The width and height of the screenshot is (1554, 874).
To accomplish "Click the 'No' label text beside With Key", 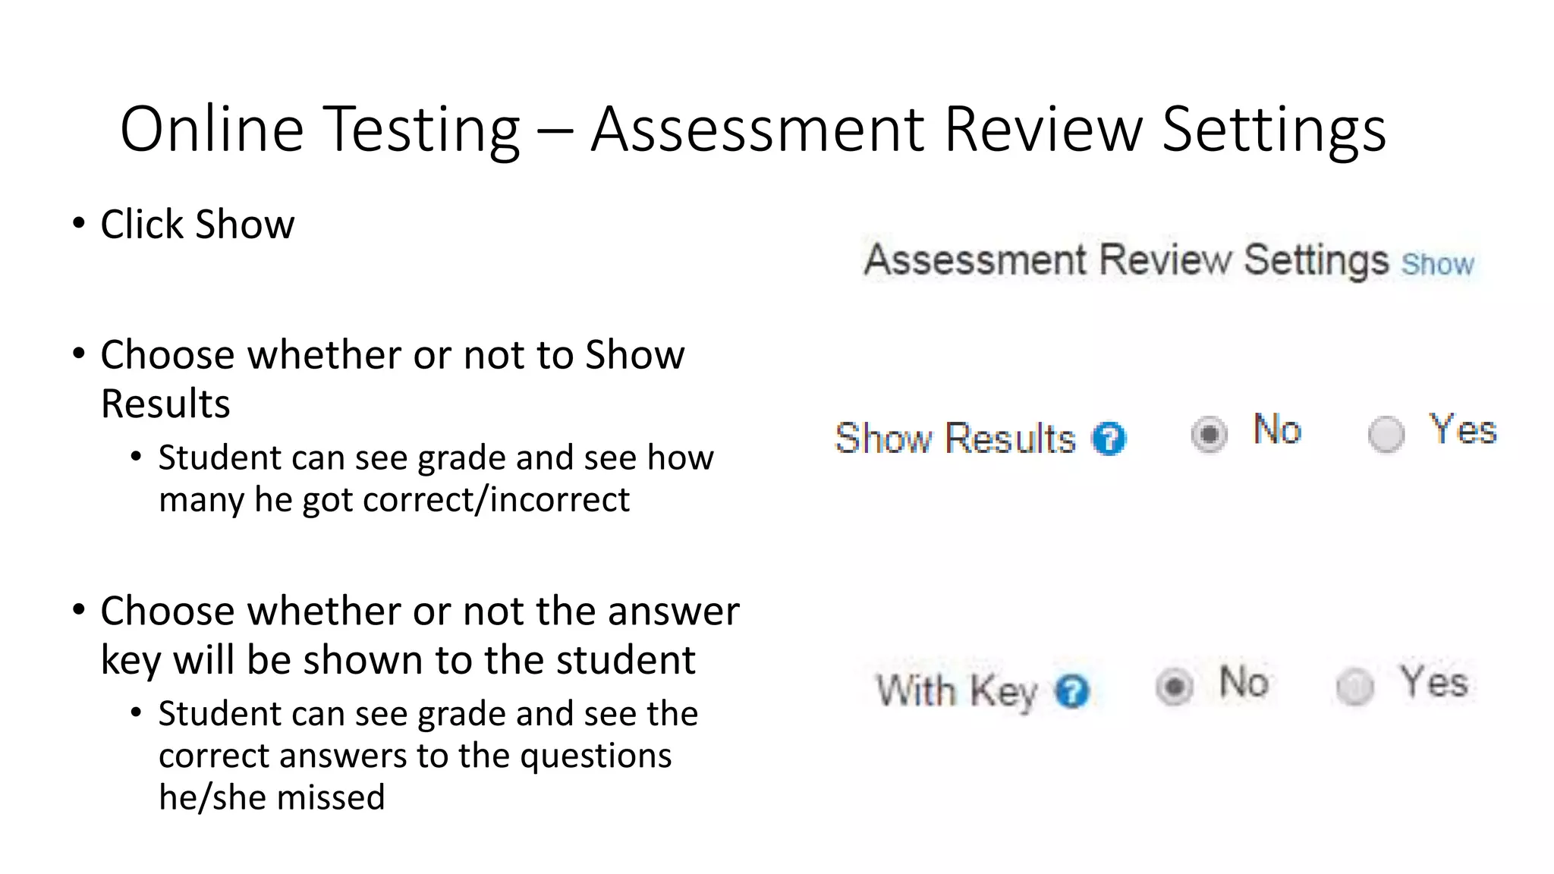I will (x=1243, y=682).
